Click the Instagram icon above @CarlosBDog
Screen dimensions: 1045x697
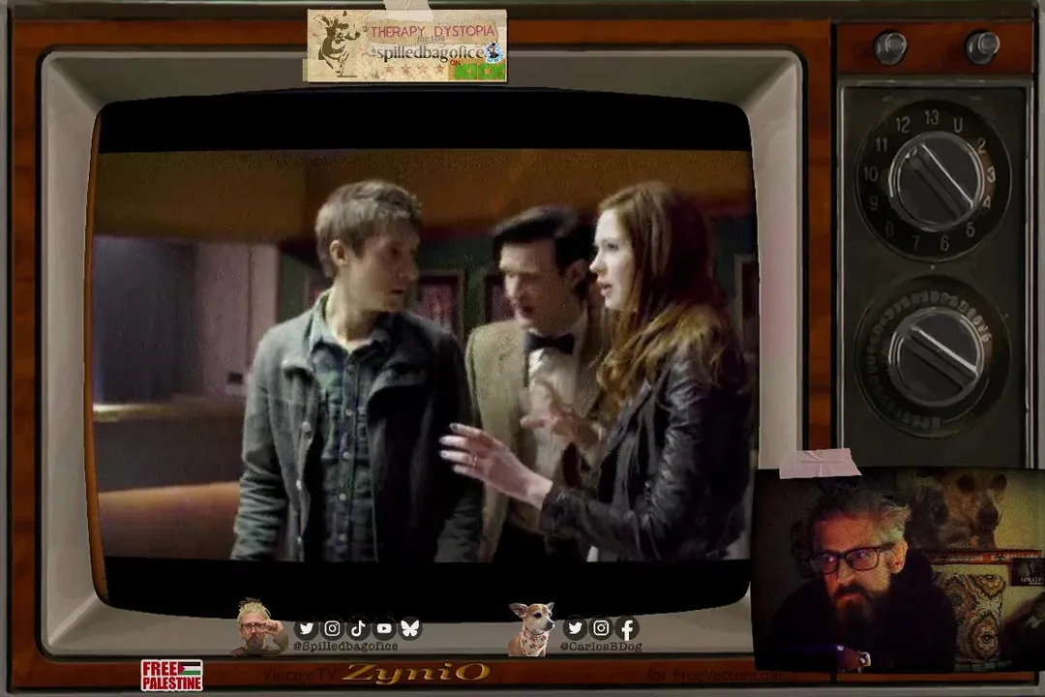coord(601,627)
